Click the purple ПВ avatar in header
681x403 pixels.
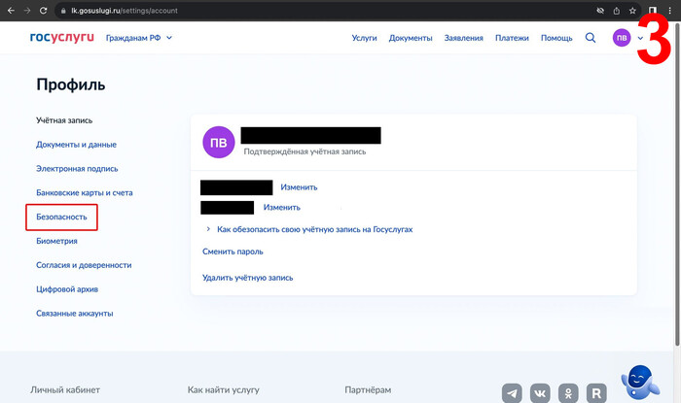coord(621,38)
